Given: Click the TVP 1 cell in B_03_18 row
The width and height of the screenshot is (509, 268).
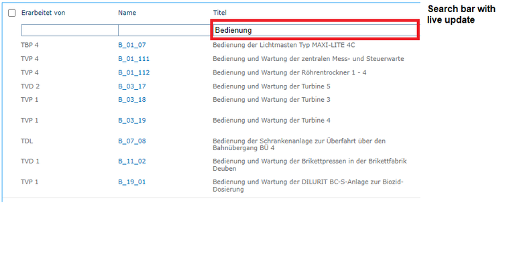Looking at the screenshot, I should tap(30, 100).
